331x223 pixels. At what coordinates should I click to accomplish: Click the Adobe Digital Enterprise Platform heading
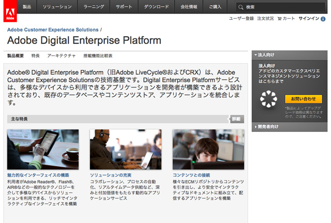(84, 40)
